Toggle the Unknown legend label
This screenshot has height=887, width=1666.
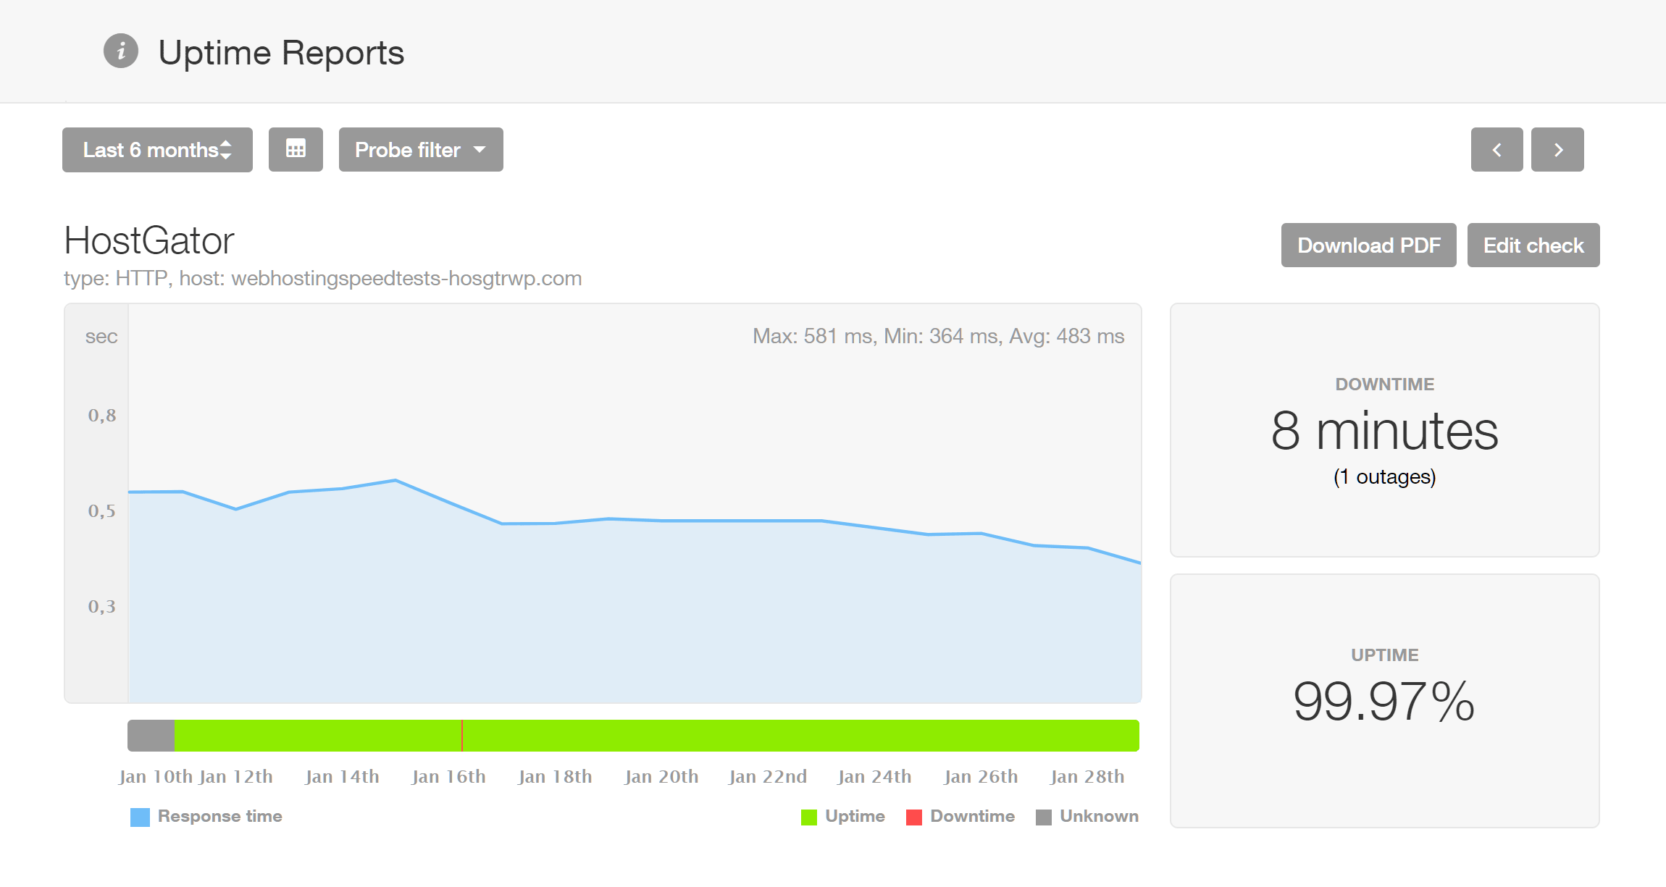pos(1099,816)
